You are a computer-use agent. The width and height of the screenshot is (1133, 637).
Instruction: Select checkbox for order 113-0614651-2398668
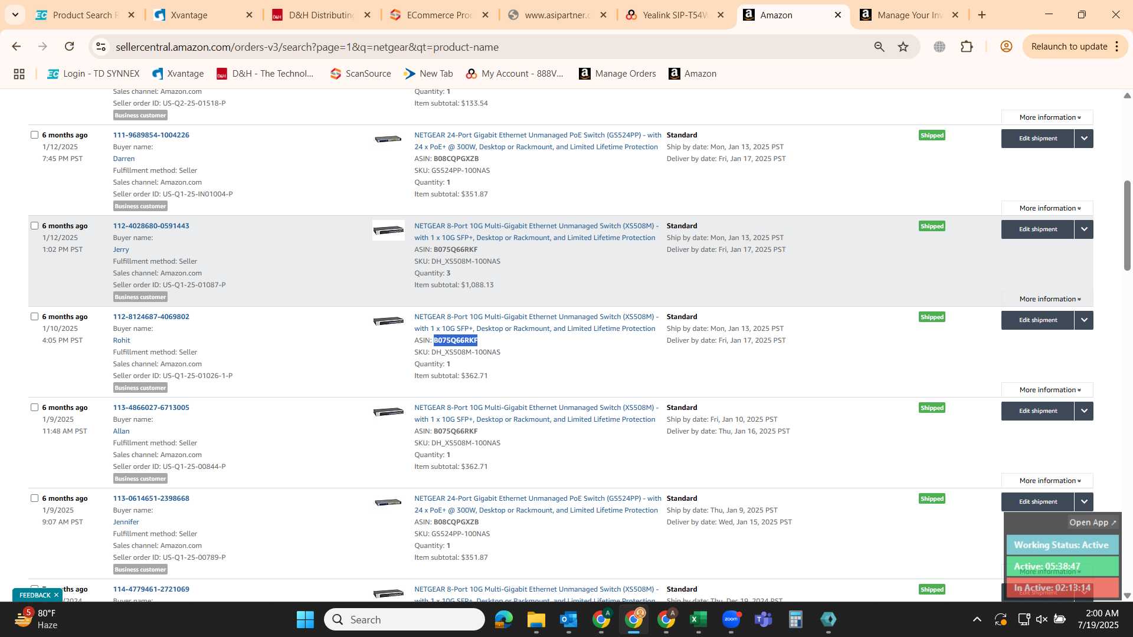pos(34,498)
